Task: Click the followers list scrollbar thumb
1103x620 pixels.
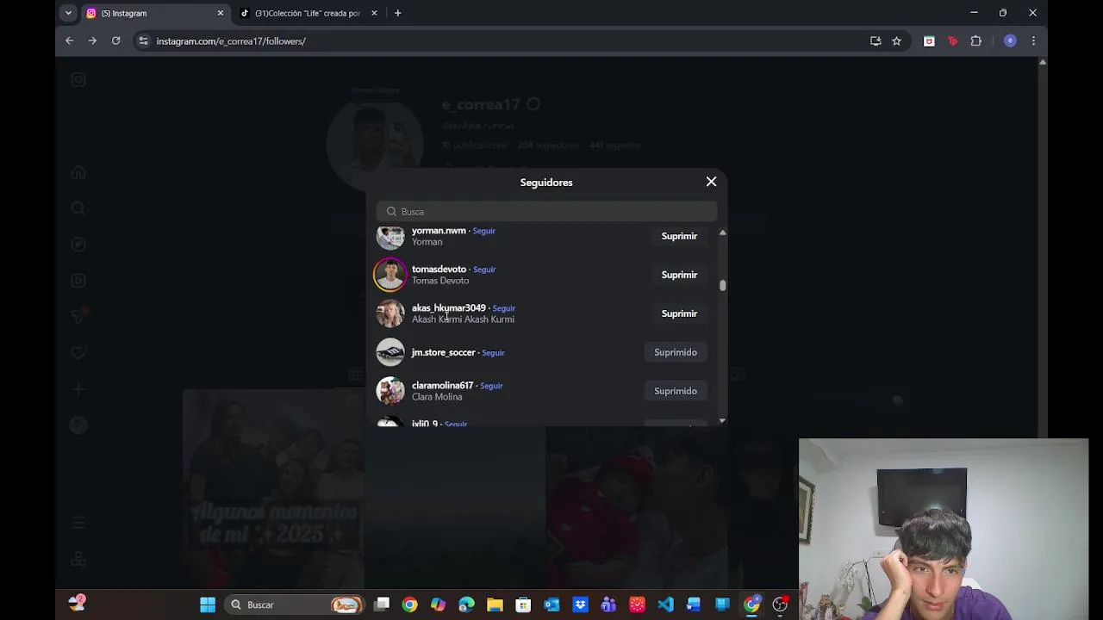Action: (722, 286)
